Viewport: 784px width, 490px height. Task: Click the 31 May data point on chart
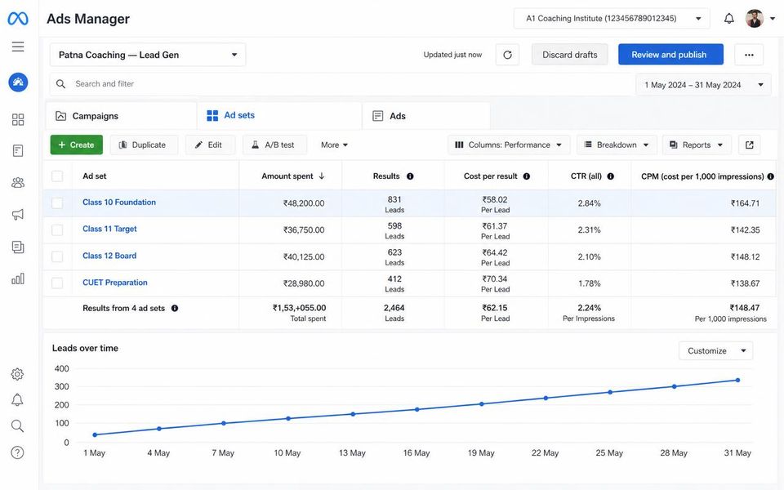[x=737, y=381]
